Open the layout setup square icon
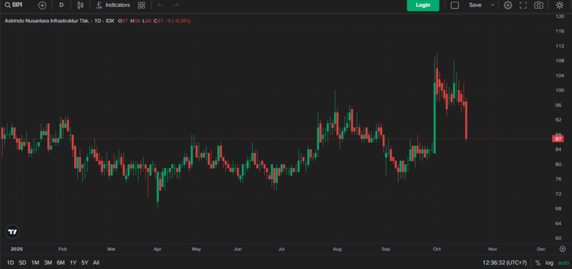 pyautogui.click(x=455, y=5)
